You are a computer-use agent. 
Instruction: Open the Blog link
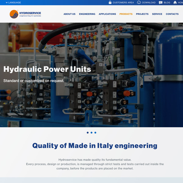[x=167, y=2]
